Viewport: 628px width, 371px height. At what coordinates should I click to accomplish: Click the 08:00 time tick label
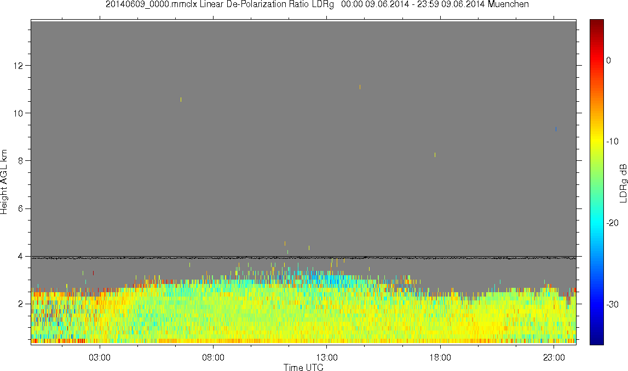[x=213, y=357]
